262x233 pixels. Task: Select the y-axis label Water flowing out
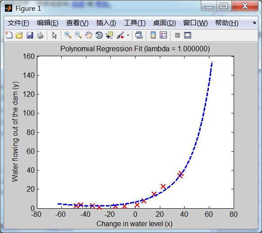[x=15, y=131]
